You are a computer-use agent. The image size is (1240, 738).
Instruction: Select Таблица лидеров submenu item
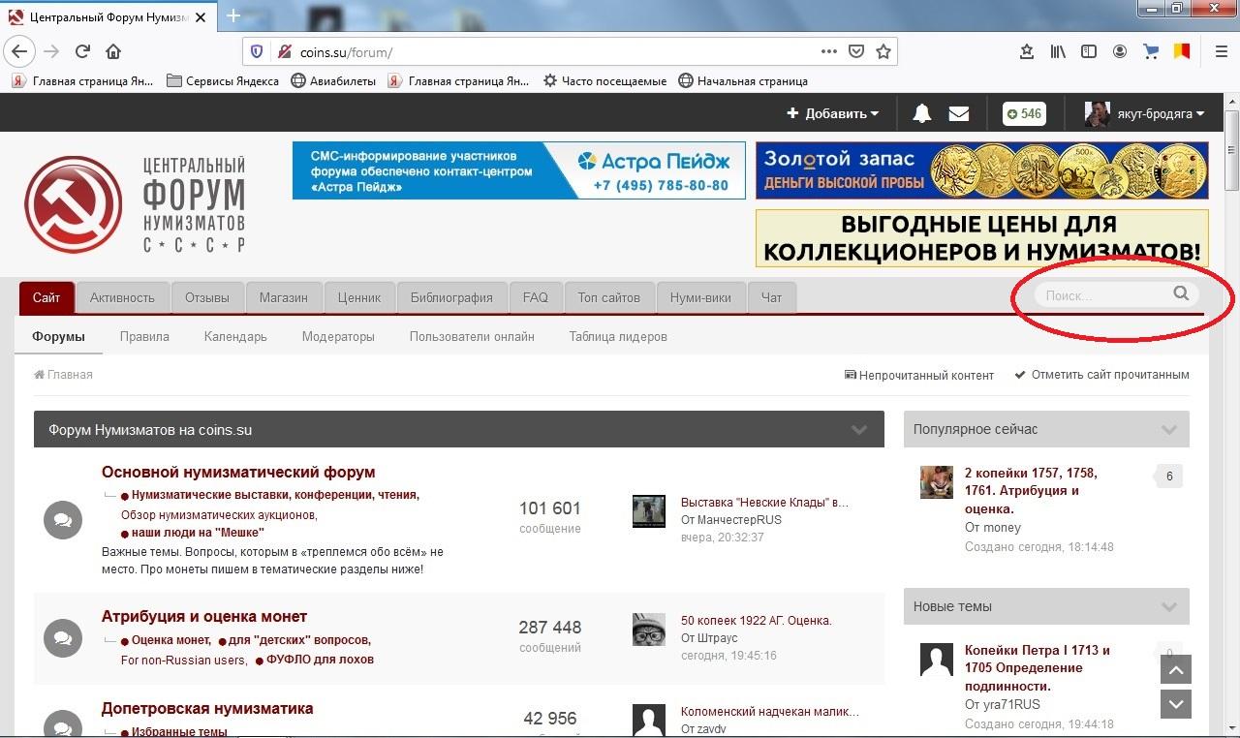coord(618,336)
